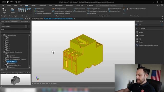Switch to the 3D mounting navigator tab
Image resolution: width=164 pixels, height=92 pixels.
tap(25, 21)
